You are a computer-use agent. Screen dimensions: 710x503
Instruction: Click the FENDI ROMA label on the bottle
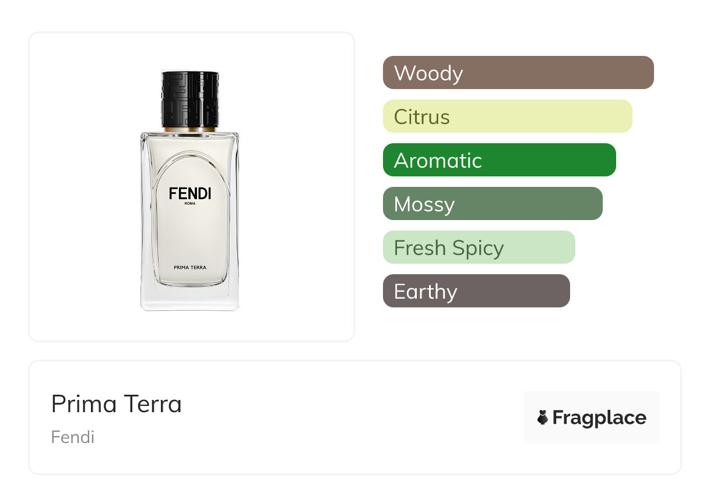(x=190, y=196)
